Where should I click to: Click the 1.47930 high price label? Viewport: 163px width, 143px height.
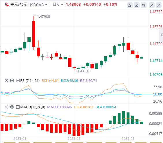pos(44,17)
